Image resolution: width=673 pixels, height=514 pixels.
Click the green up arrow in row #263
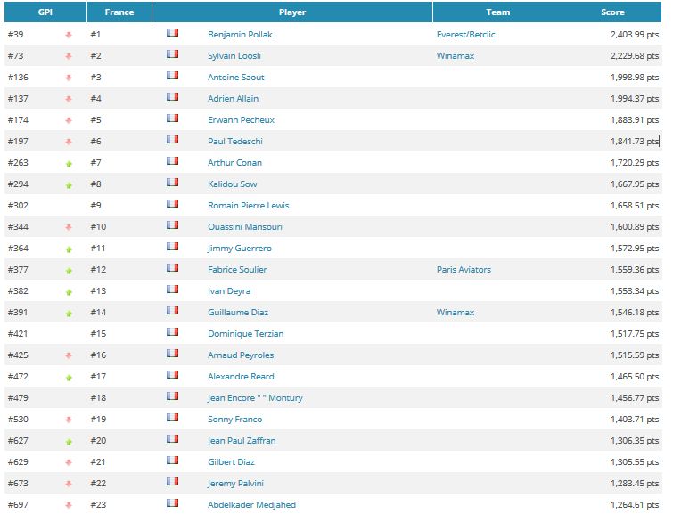(x=69, y=164)
